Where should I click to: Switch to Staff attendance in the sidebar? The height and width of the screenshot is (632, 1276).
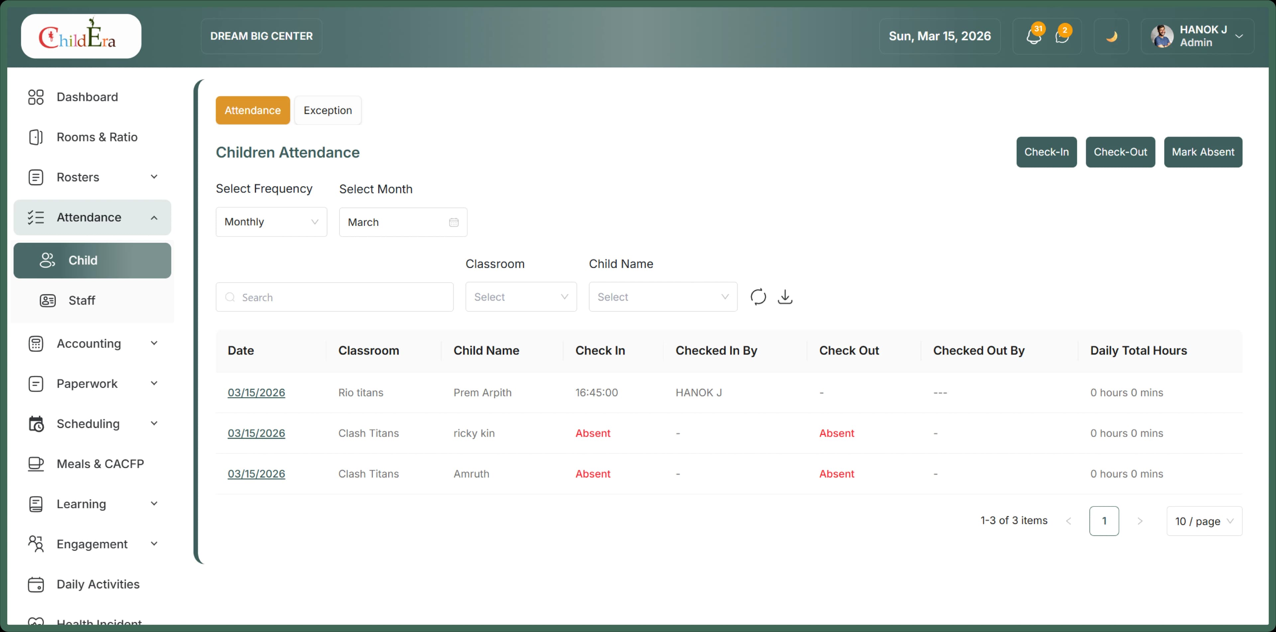tap(81, 300)
